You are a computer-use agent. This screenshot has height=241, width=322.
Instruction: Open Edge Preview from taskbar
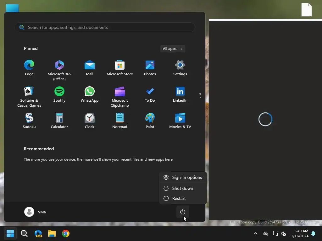[x=38, y=233]
